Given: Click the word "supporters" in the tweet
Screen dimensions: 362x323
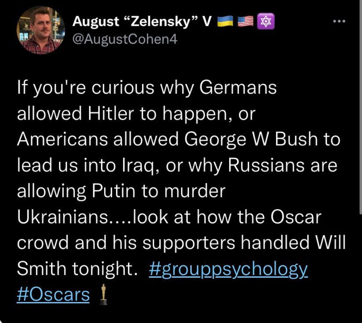Looking at the screenshot, I should tap(189, 244).
